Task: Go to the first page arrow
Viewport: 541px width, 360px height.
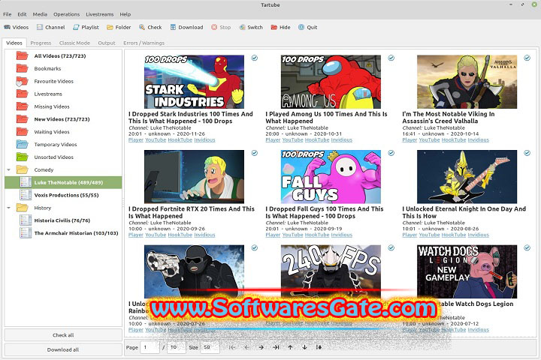Action: pyautogui.click(x=232, y=347)
